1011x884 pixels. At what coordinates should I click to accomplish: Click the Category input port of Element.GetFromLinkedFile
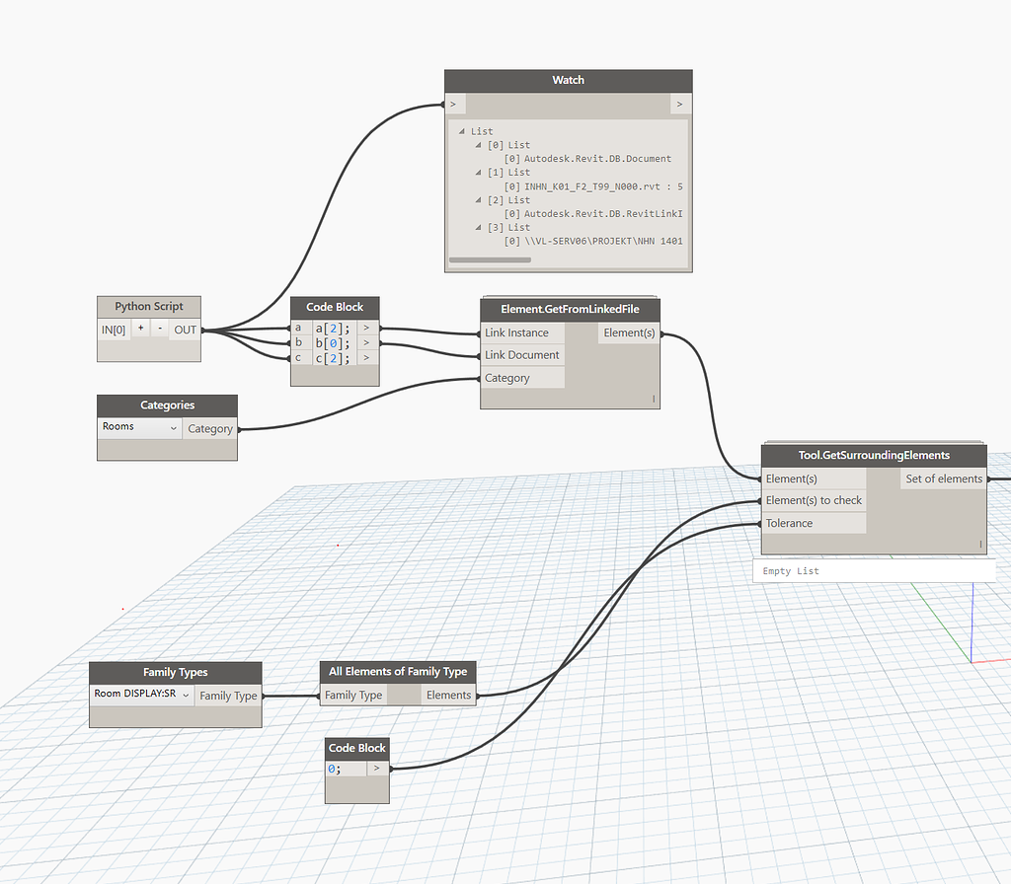coord(507,377)
